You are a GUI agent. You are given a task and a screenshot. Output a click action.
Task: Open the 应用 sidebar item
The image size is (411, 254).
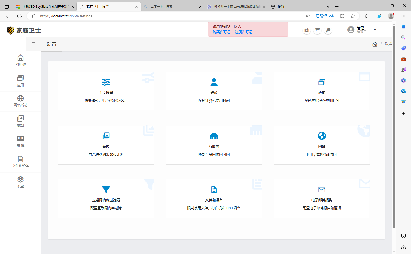click(21, 81)
